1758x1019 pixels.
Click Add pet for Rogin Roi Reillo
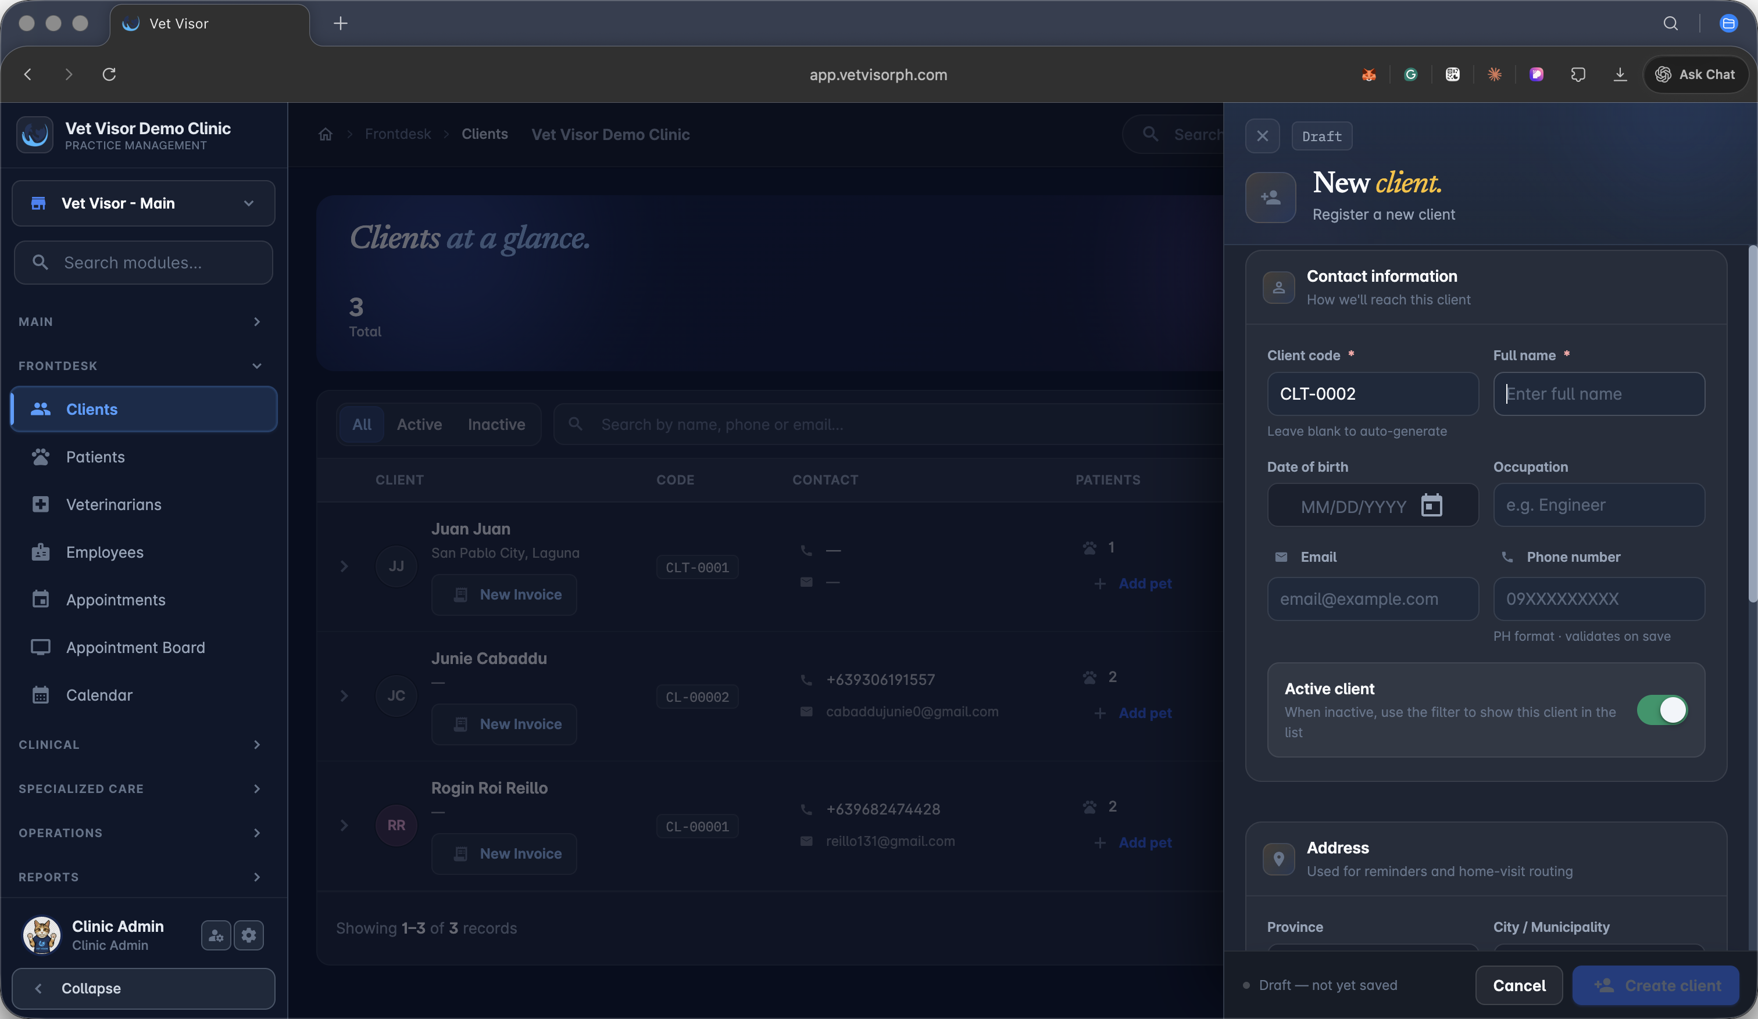[x=1132, y=842]
